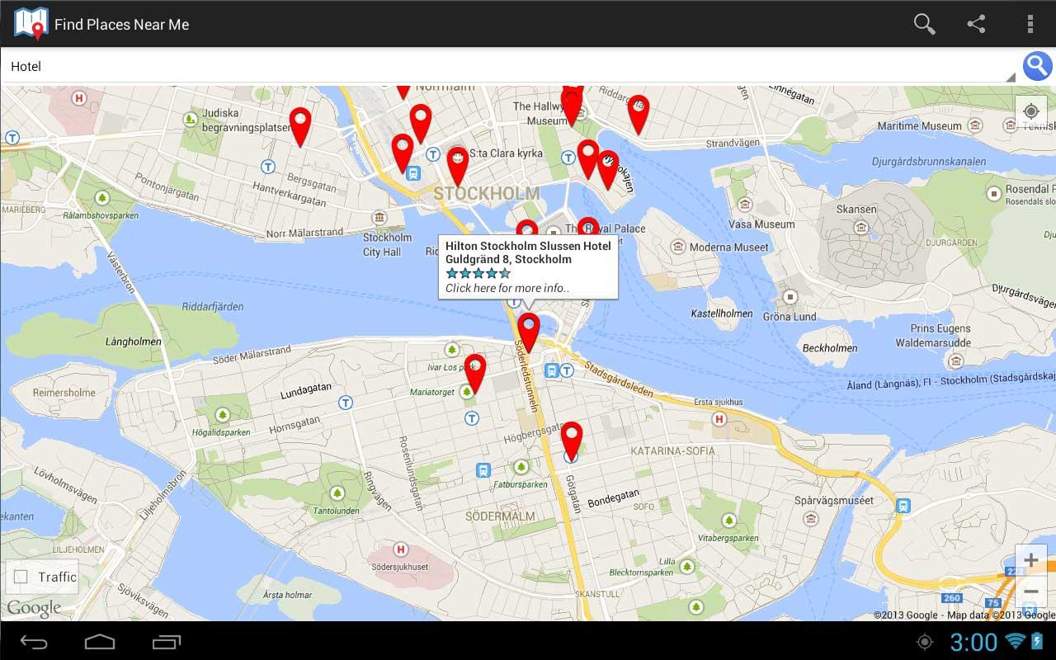
Task: Open search from the action bar magnifier
Action: 924,24
